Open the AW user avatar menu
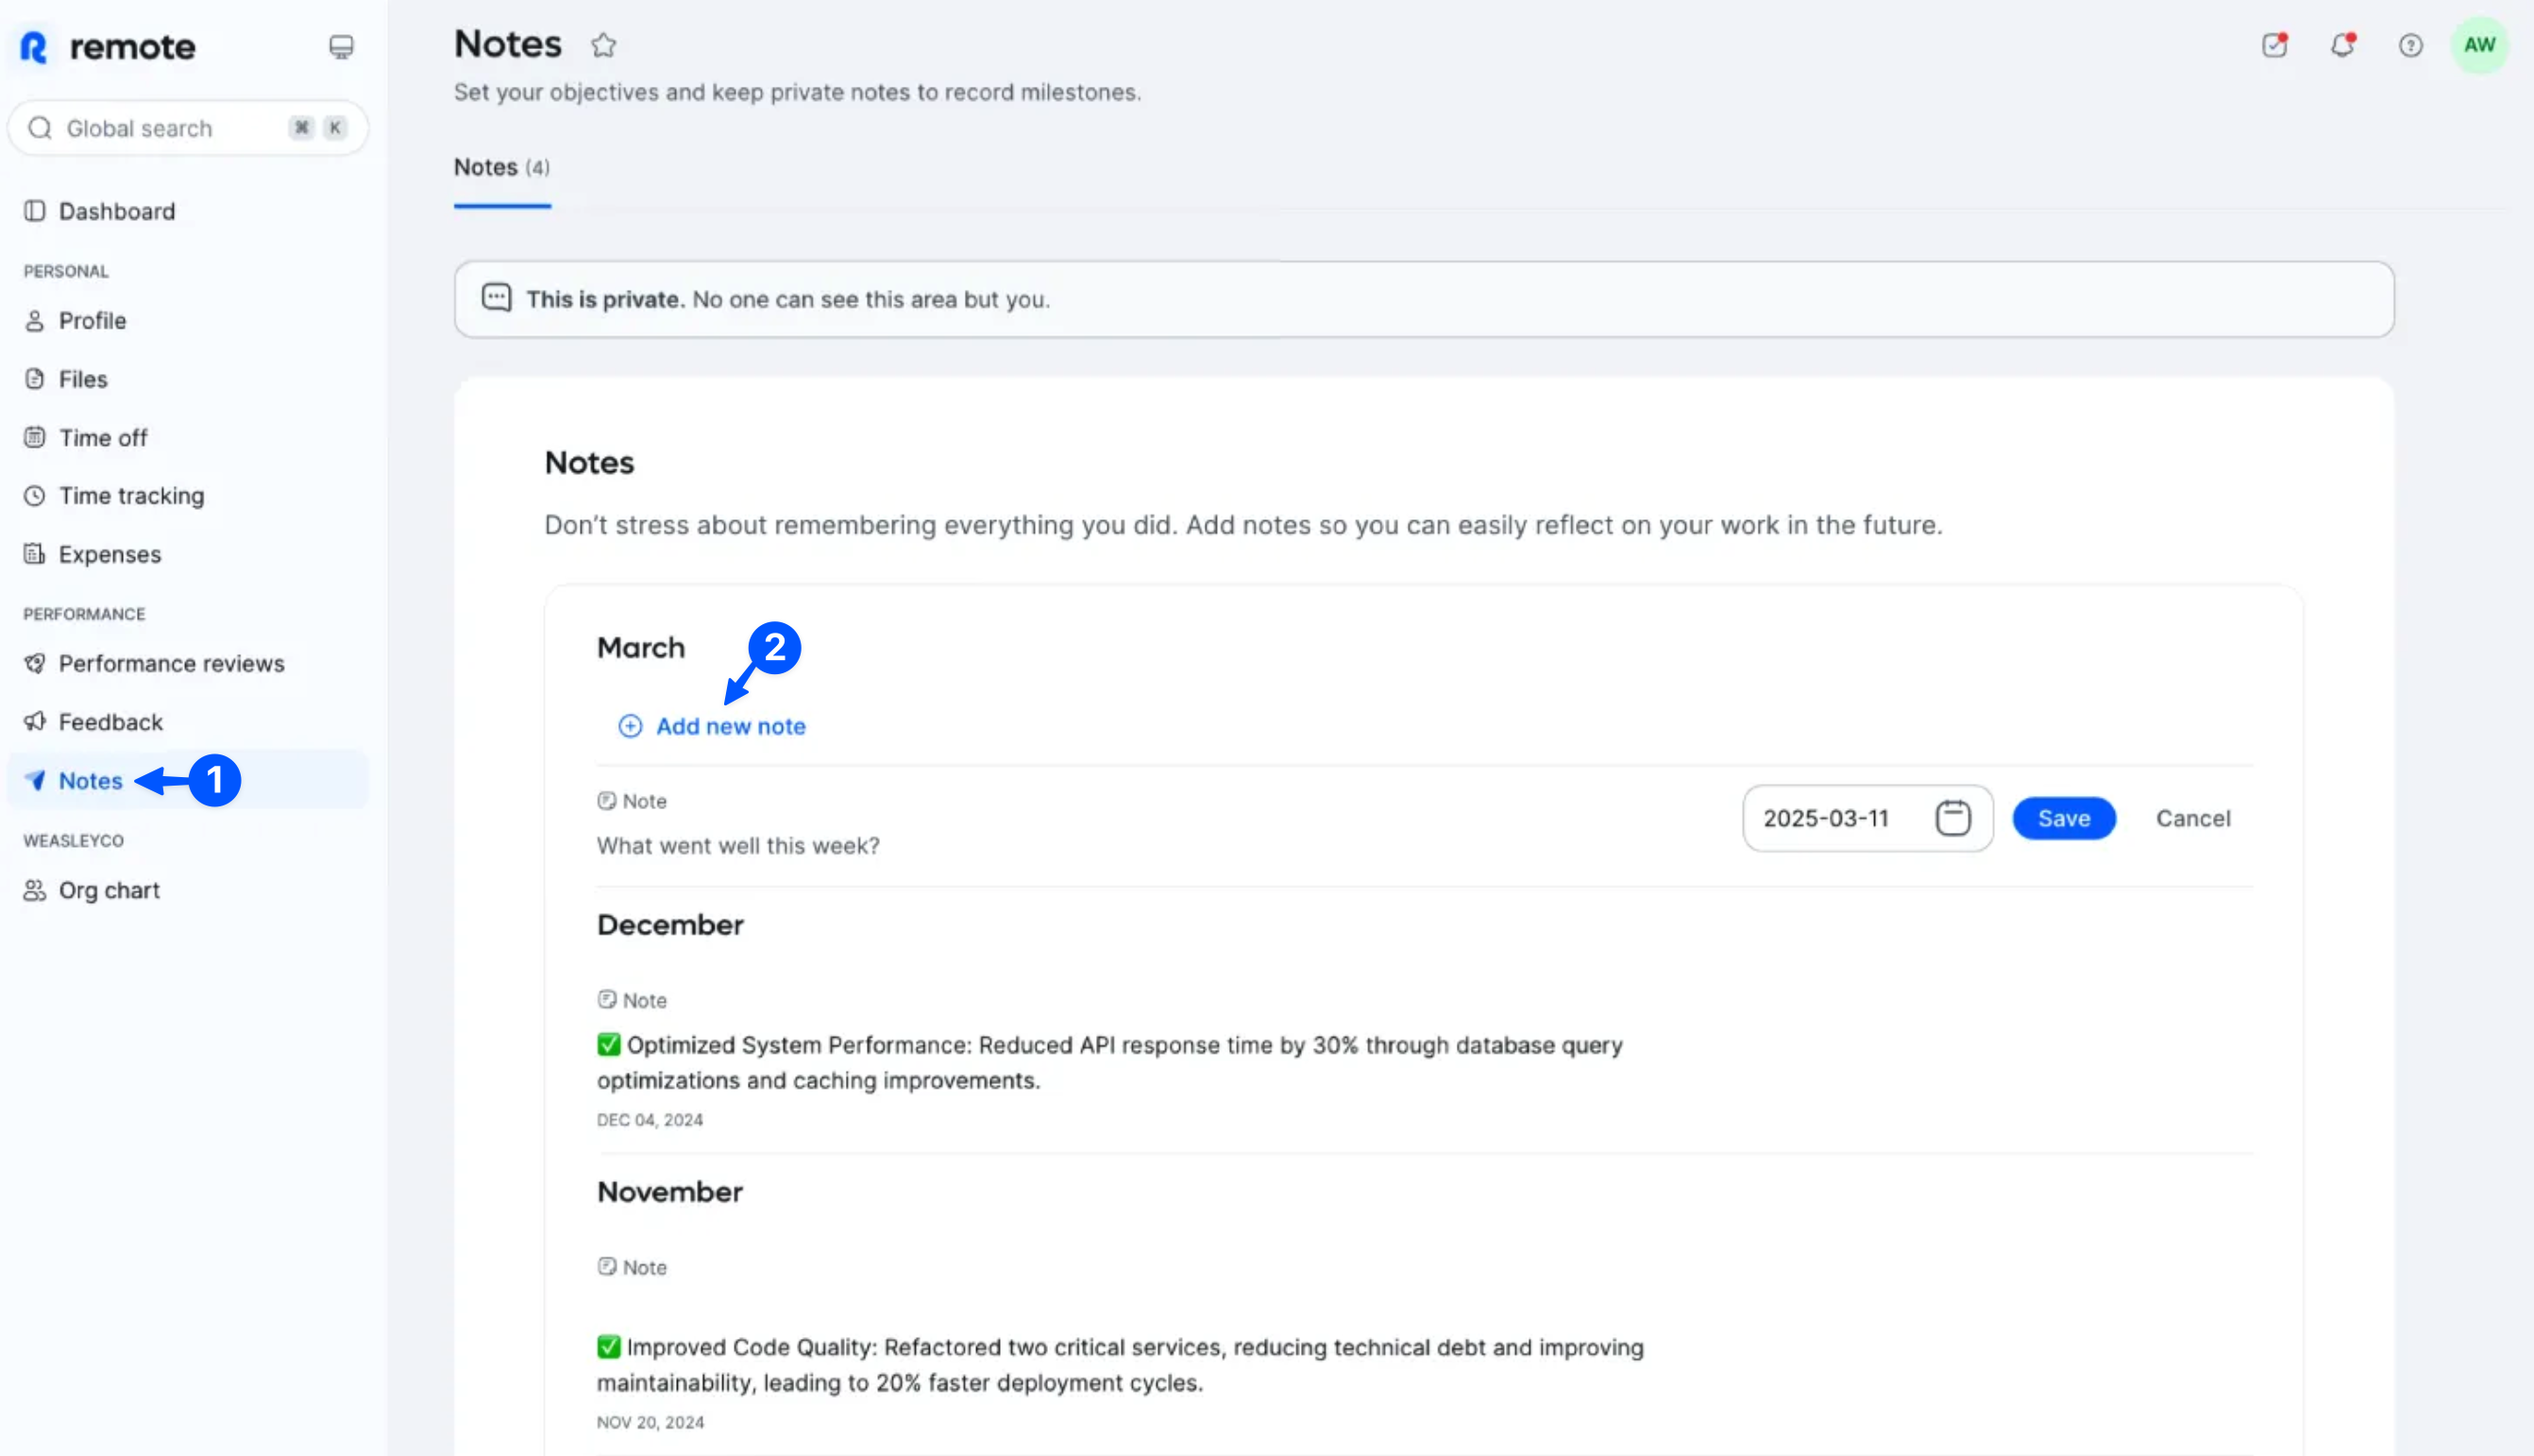The width and height of the screenshot is (2534, 1456). (x=2479, y=45)
